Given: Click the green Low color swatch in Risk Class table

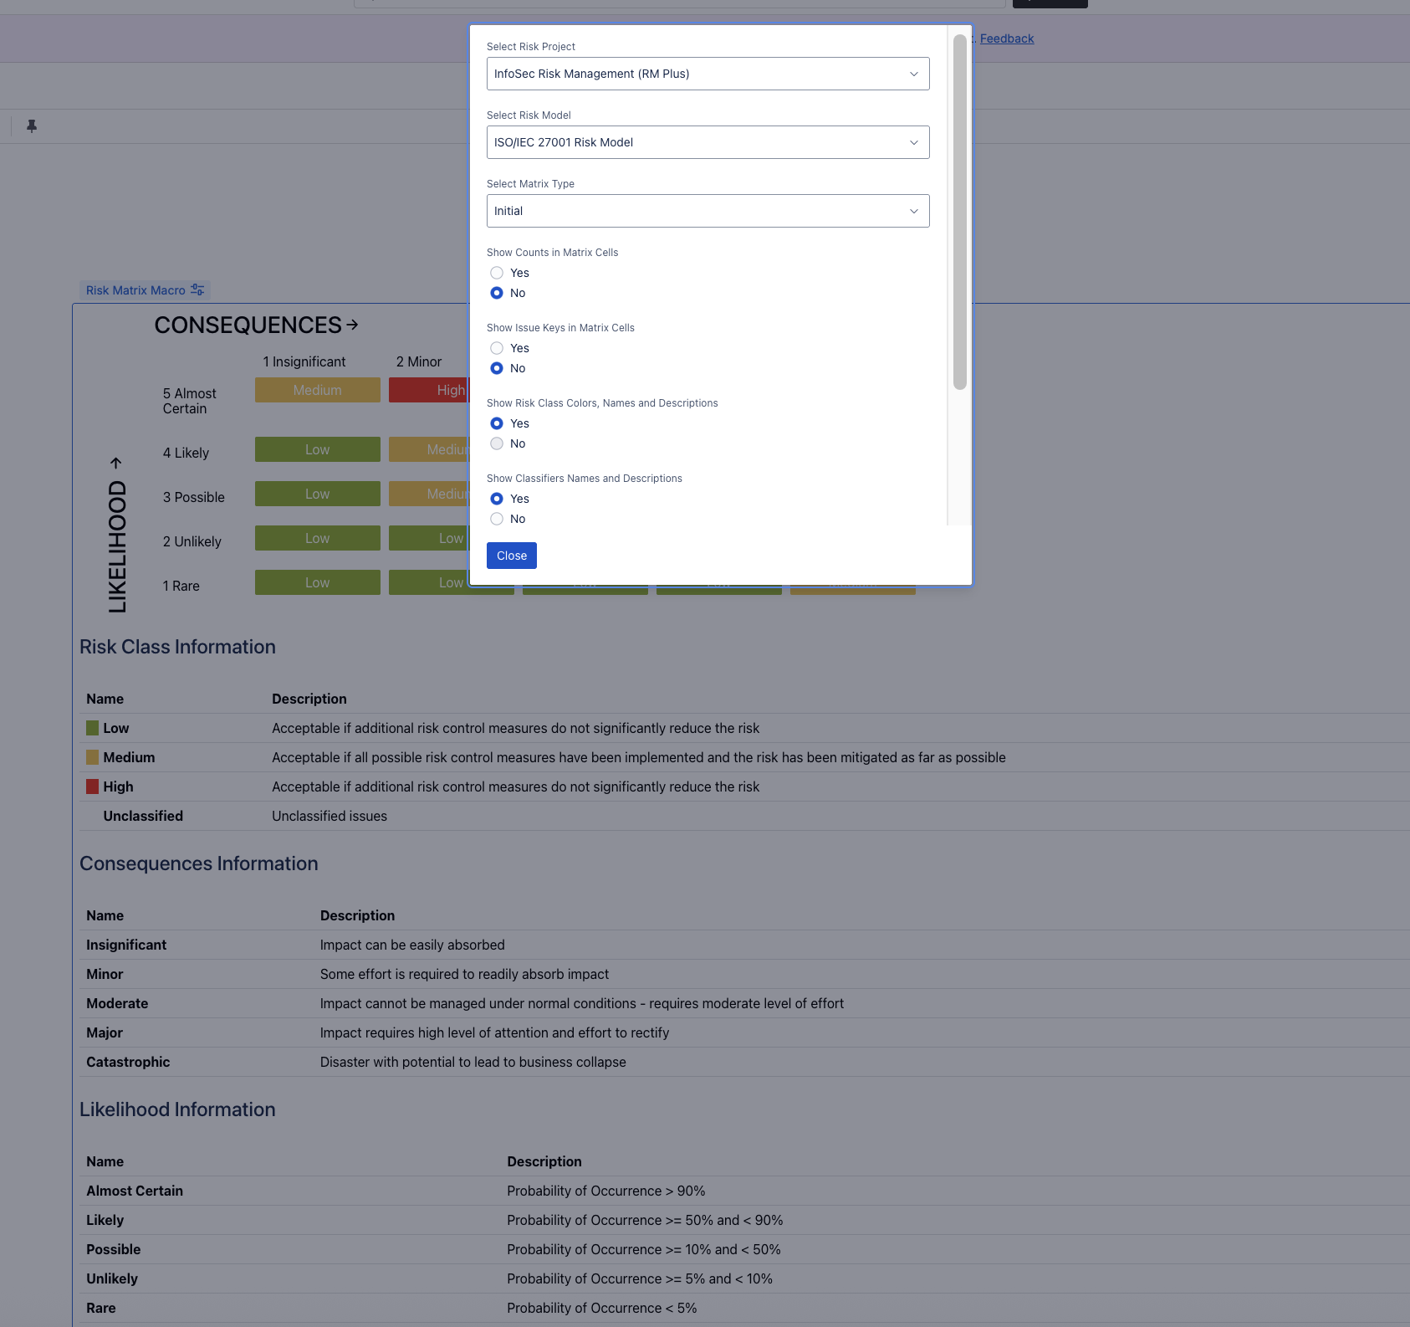Looking at the screenshot, I should [93, 728].
